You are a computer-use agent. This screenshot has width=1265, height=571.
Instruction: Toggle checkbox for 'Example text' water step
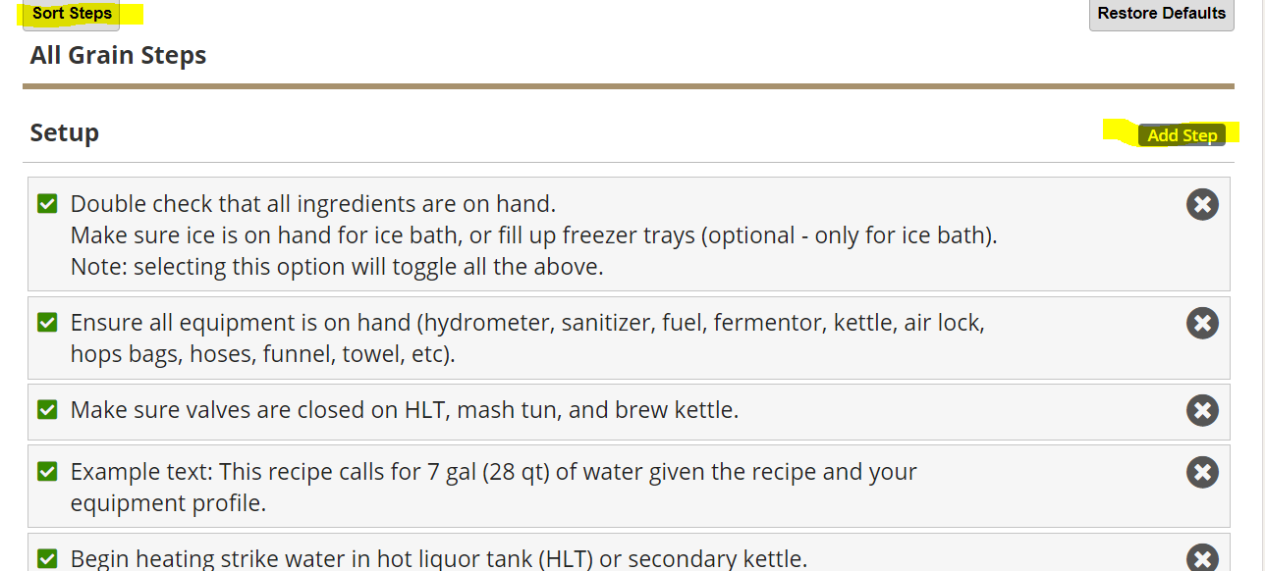click(47, 472)
